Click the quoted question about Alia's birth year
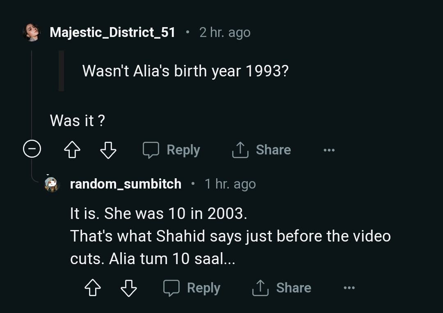443x313 pixels. (185, 71)
